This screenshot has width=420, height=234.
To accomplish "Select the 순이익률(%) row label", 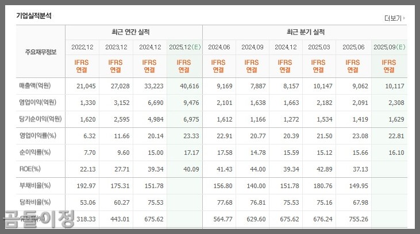I will (35, 153).
